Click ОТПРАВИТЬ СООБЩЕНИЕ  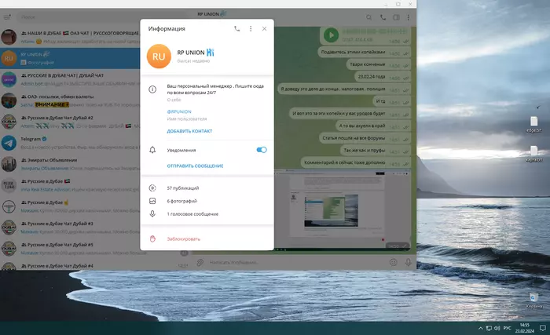coord(195,166)
